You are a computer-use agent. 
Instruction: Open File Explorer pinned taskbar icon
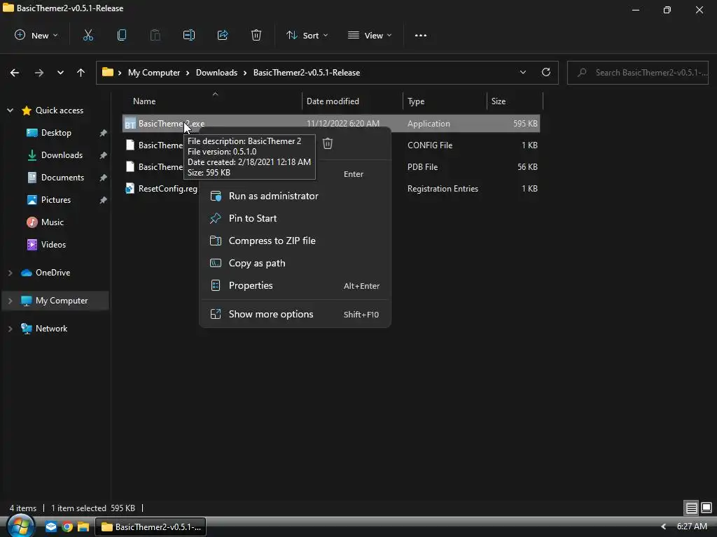[83, 527]
